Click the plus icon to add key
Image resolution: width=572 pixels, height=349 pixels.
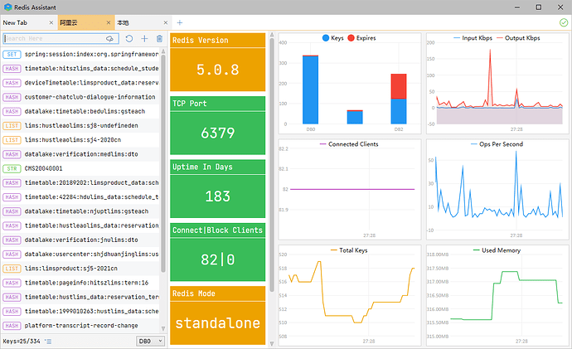(144, 39)
